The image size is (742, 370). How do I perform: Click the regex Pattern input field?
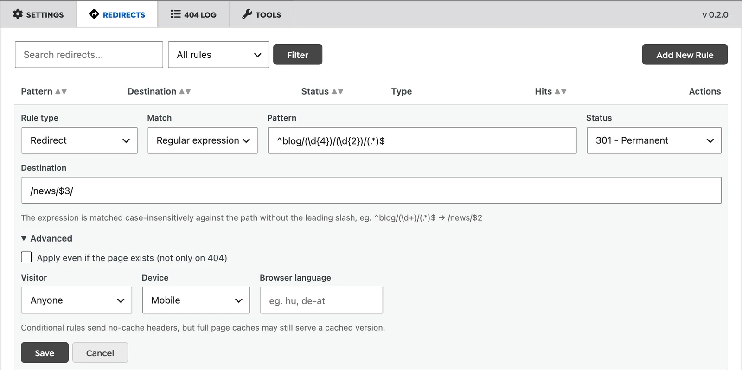[x=422, y=140]
